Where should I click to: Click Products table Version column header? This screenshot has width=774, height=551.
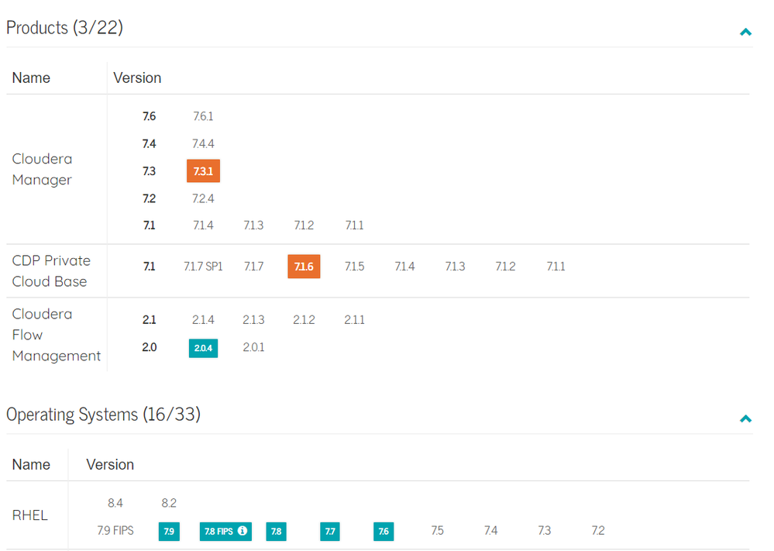[137, 78]
